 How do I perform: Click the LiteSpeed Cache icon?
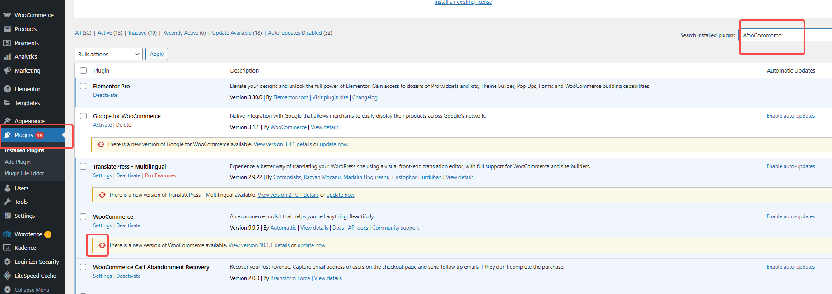coord(7,276)
